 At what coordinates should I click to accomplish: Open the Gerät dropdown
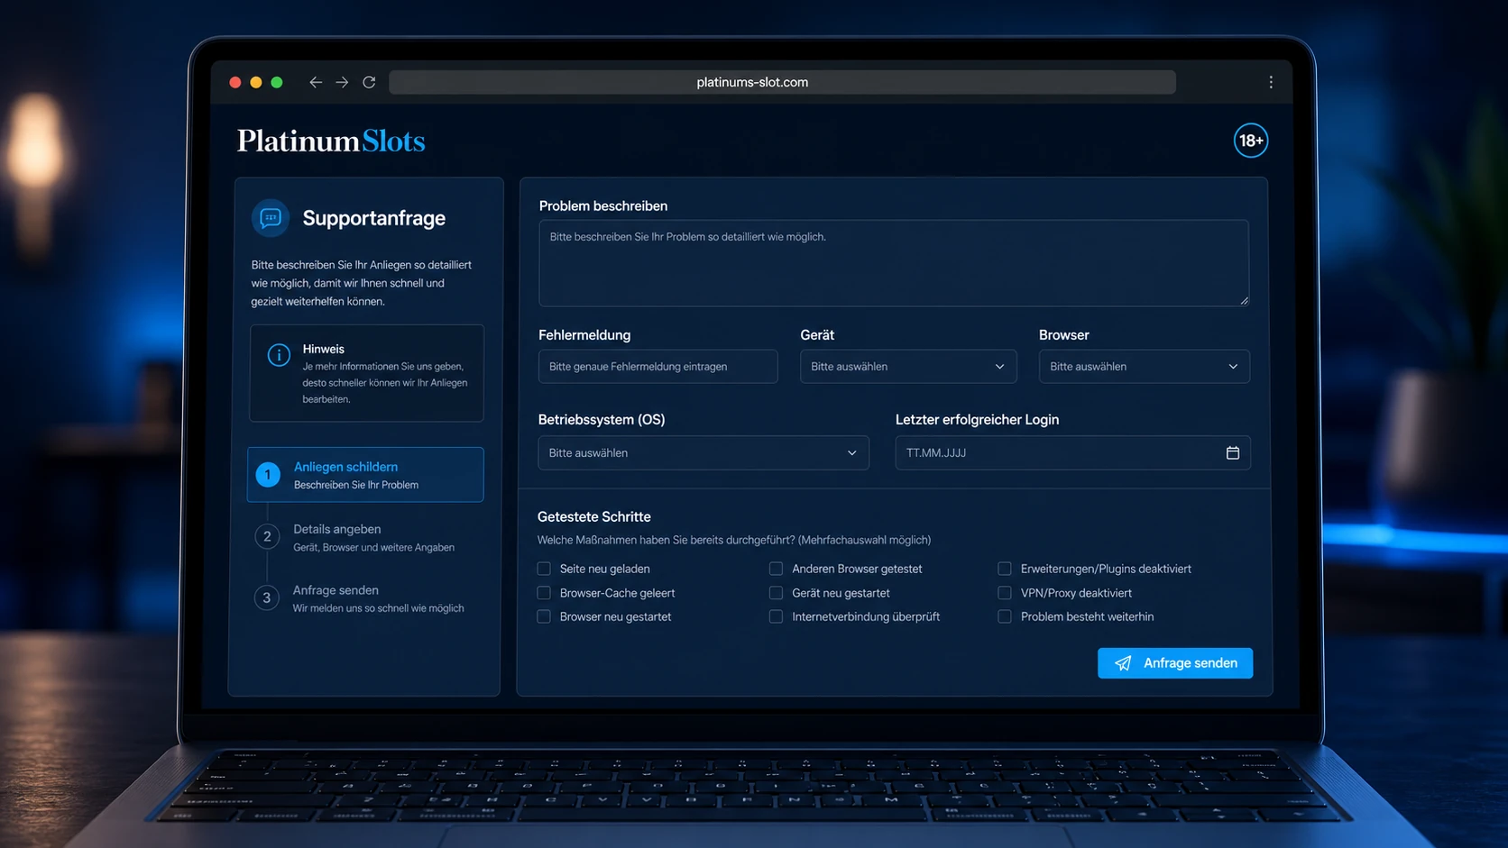(908, 367)
